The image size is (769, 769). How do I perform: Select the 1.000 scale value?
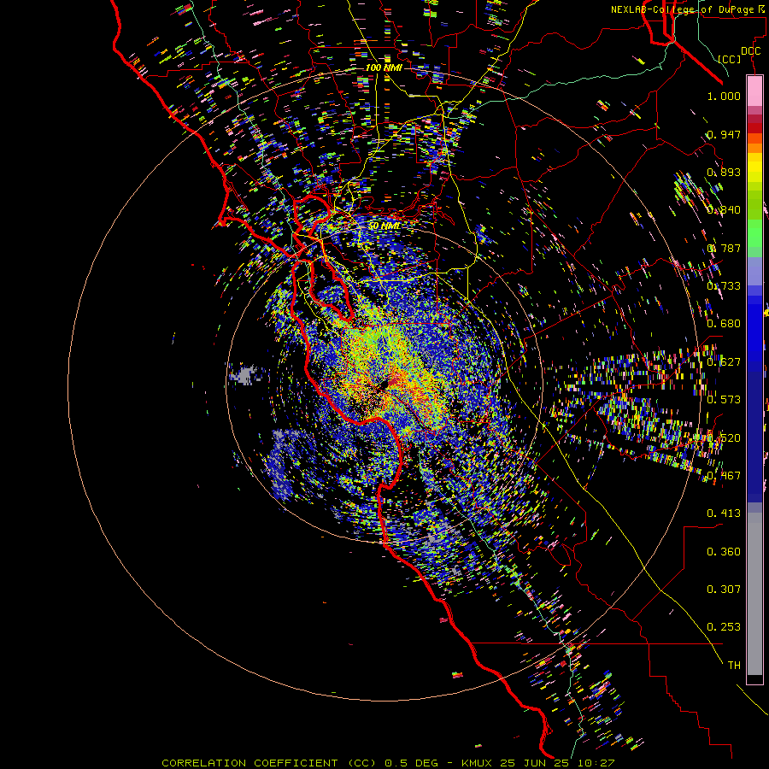724,96
